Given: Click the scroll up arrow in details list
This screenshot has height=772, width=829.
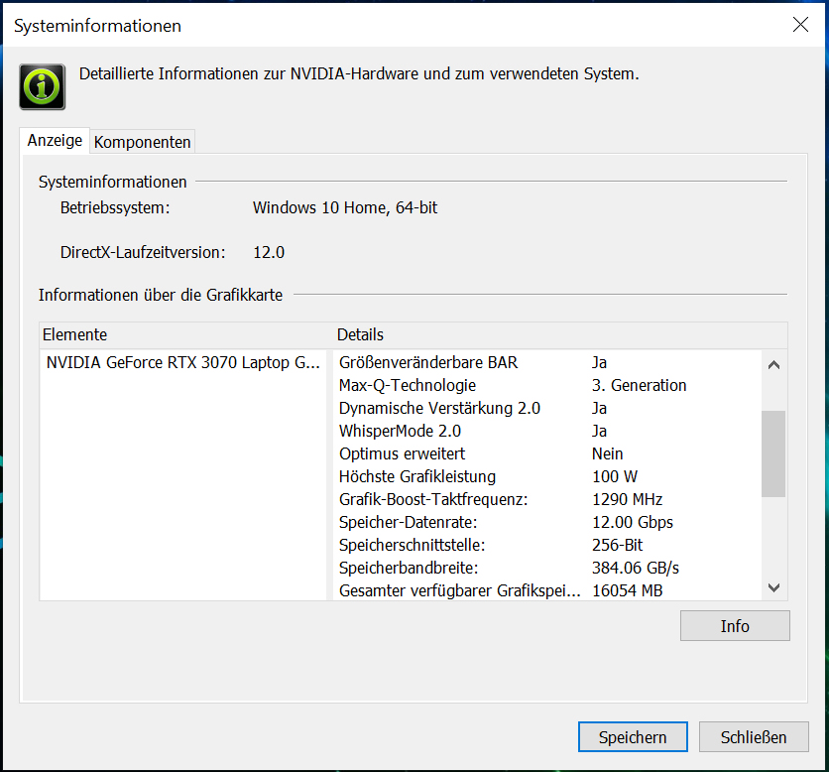Looking at the screenshot, I should point(773,364).
